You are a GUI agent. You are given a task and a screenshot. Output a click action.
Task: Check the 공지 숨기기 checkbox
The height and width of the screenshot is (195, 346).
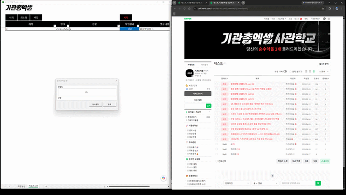pos(290,72)
